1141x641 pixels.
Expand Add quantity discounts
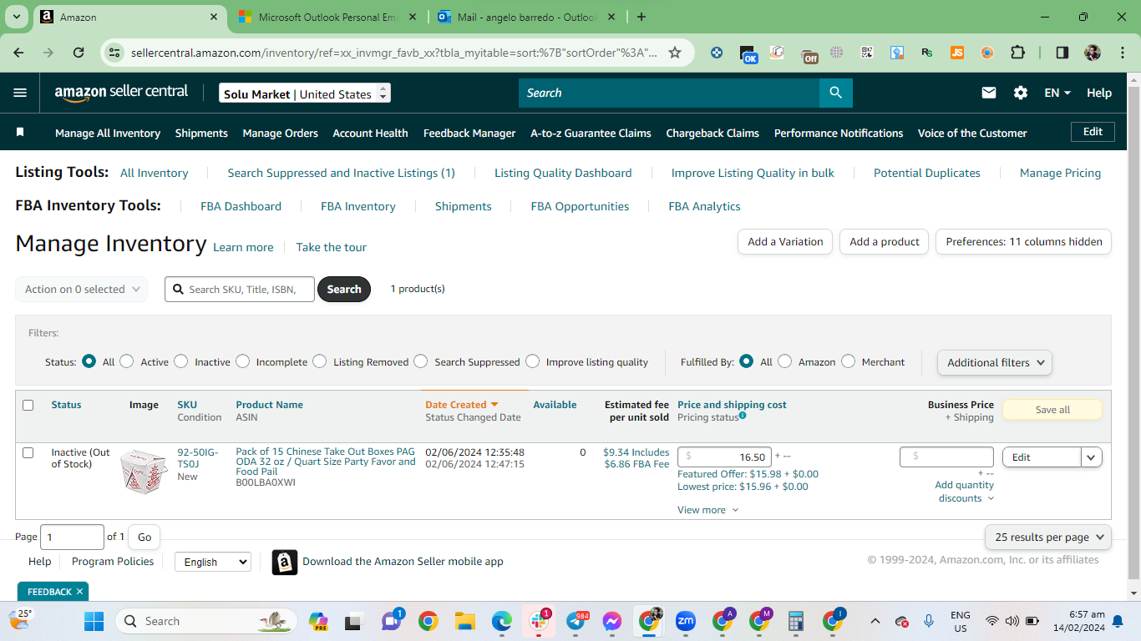point(965,492)
